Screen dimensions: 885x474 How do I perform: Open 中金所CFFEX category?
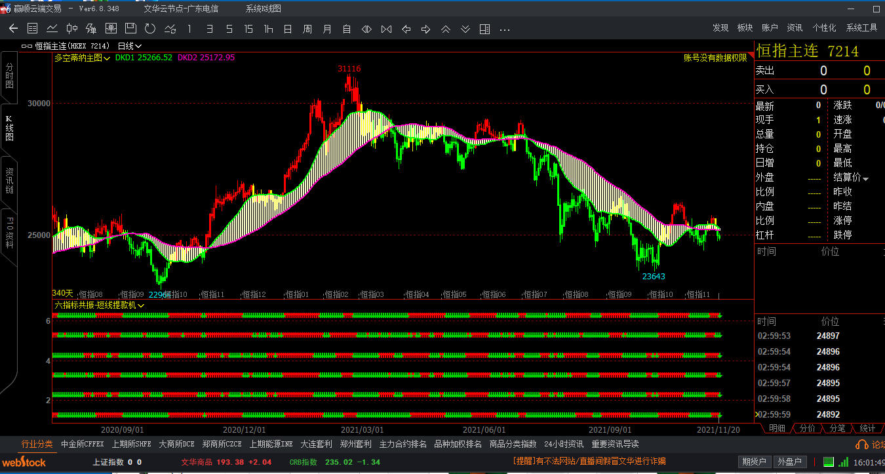pos(82,444)
